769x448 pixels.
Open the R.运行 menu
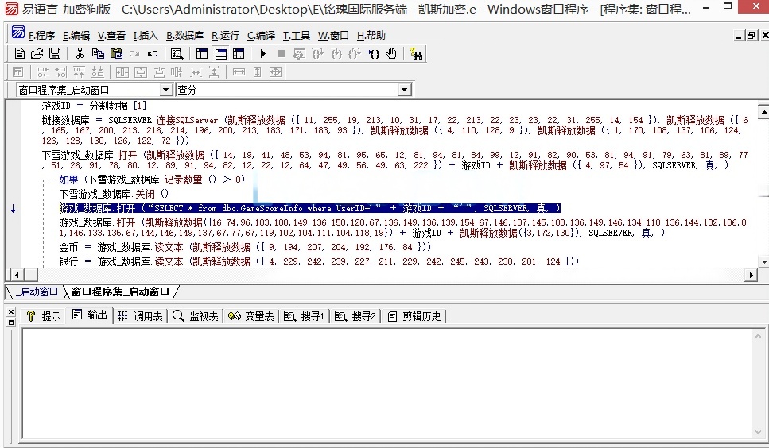point(225,35)
